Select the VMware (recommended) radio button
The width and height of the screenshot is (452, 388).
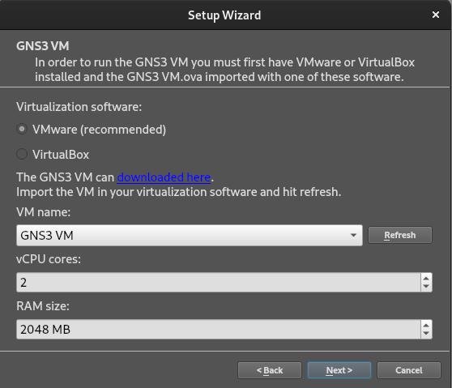(x=22, y=129)
